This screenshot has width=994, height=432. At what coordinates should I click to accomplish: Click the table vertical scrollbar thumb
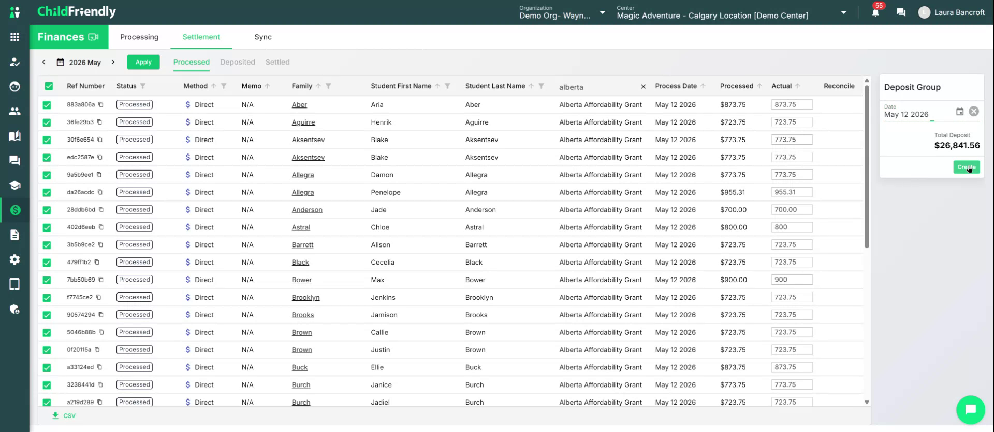[x=867, y=166]
